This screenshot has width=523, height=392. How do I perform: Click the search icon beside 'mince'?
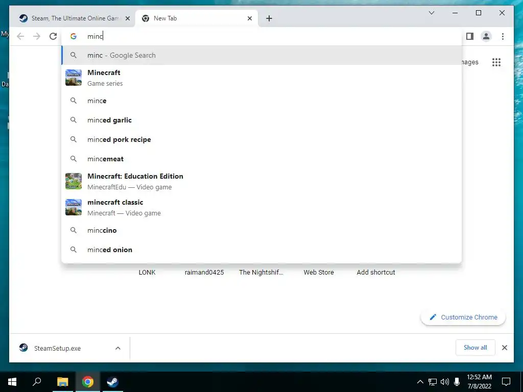pyautogui.click(x=74, y=101)
